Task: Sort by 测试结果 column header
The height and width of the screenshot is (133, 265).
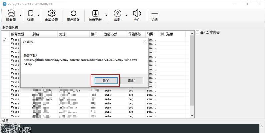Action: point(172,34)
